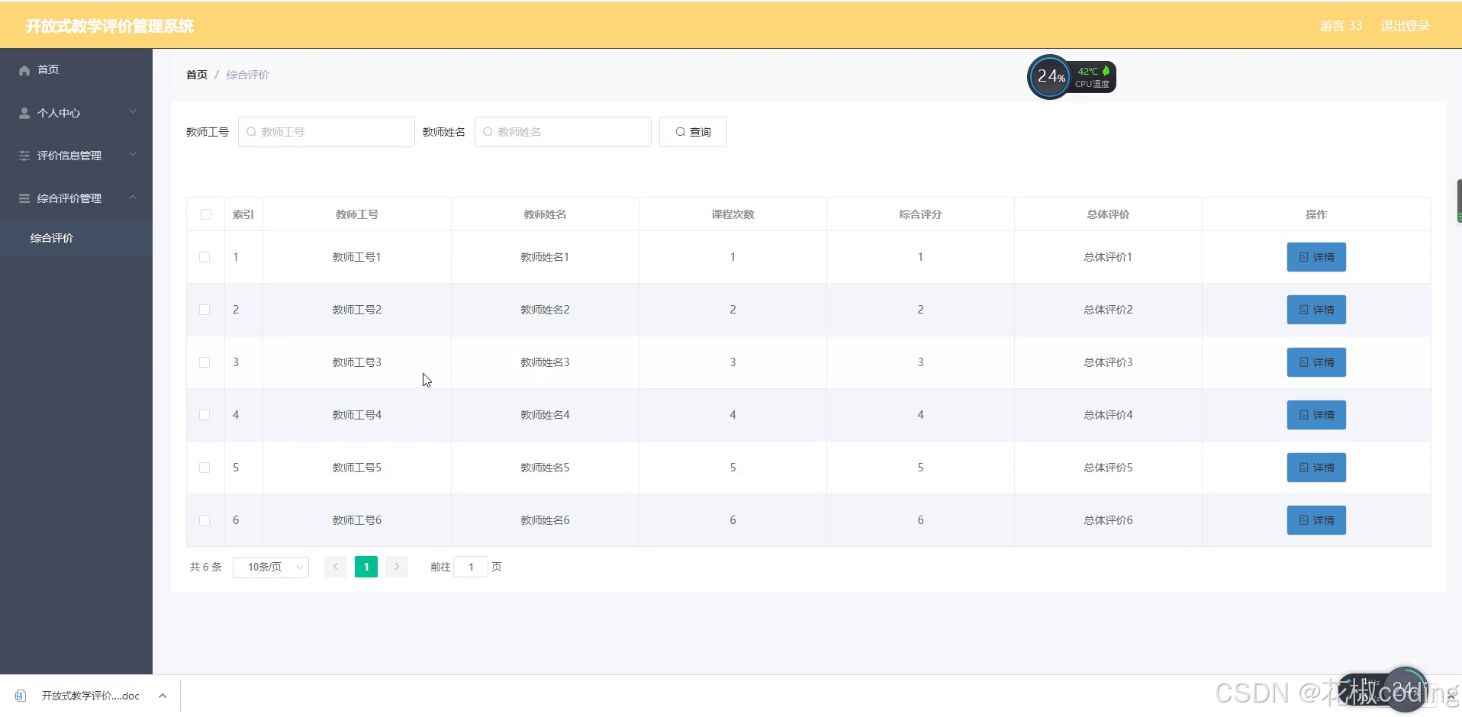Click the search icon in 教师工号 field

(x=251, y=132)
